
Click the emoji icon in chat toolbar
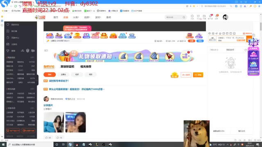click(210, 33)
